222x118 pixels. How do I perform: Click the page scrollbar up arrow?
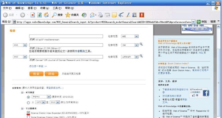(219, 26)
